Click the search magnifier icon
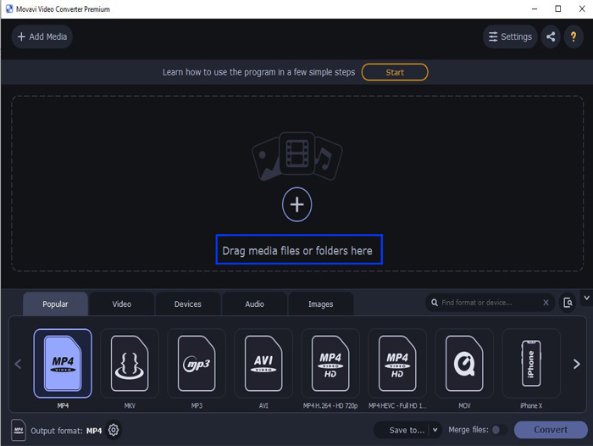593x446 pixels. pos(435,303)
